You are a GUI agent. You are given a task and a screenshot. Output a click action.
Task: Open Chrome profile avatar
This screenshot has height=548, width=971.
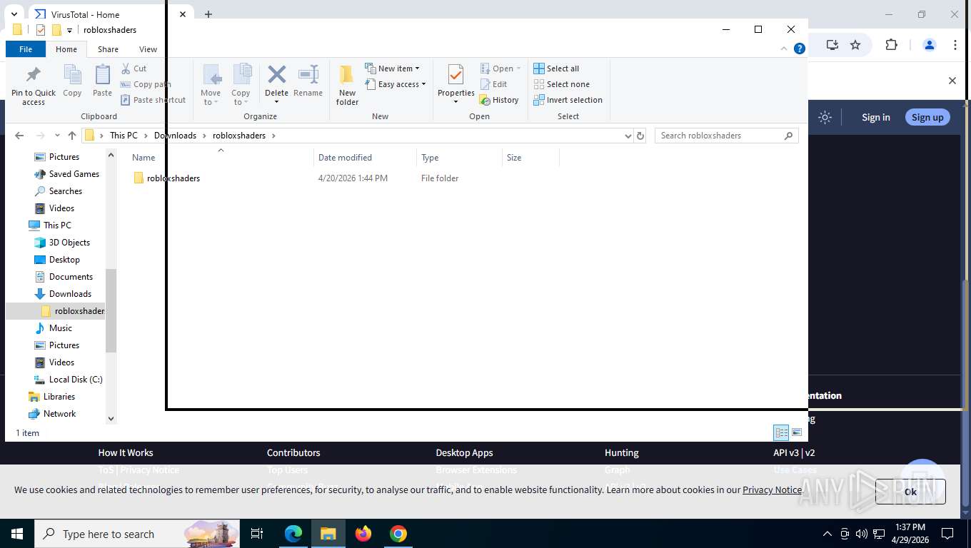tap(929, 45)
